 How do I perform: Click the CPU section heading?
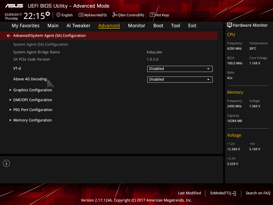(231, 34)
